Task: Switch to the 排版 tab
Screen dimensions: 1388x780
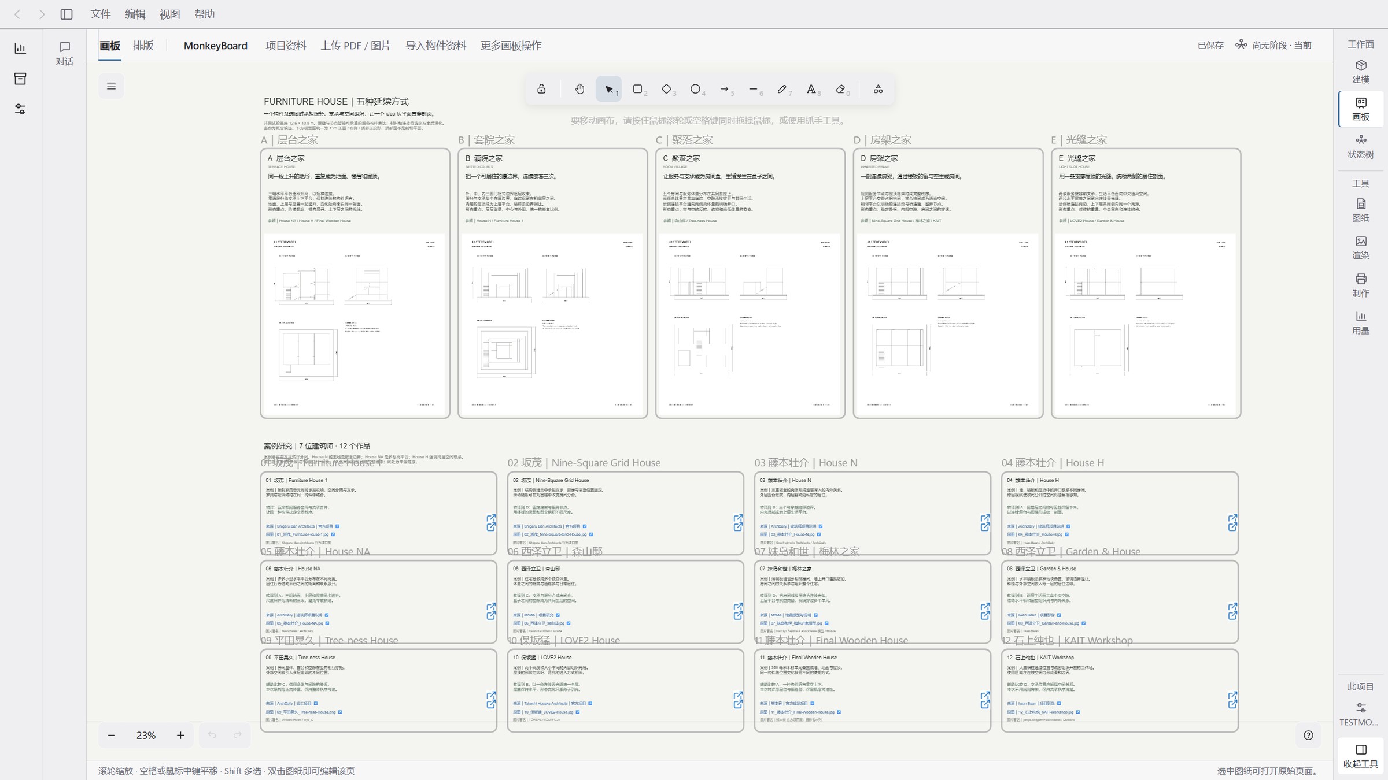Action: [x=143, y=46]
